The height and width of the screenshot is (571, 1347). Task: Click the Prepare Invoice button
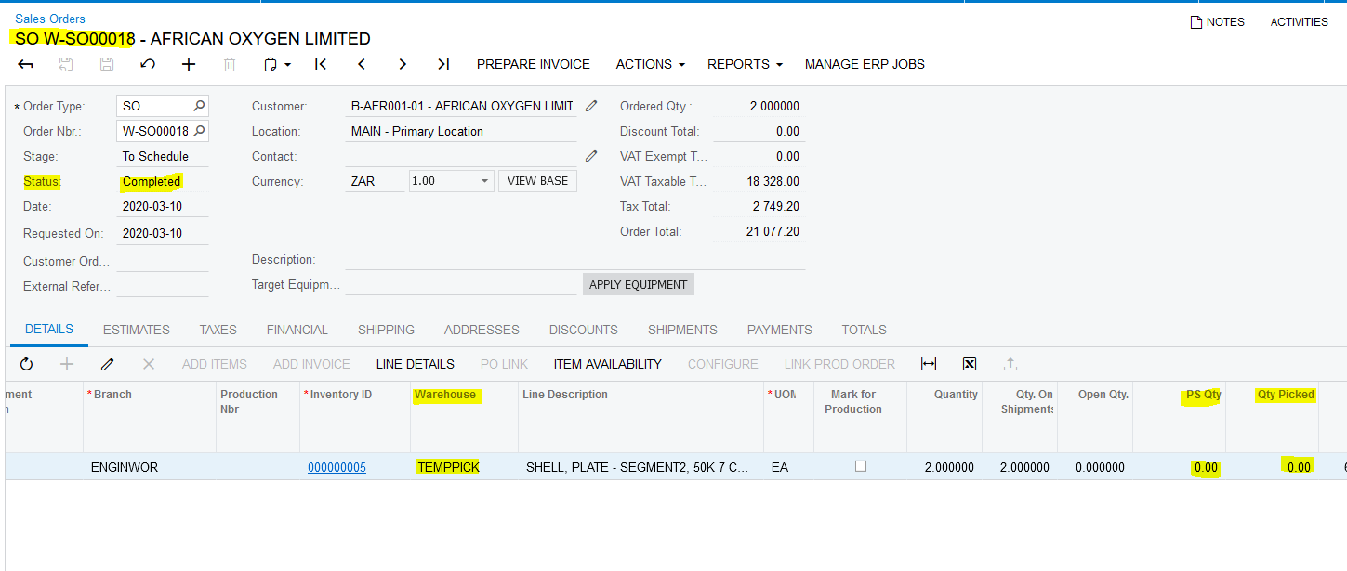pos(533,64)
